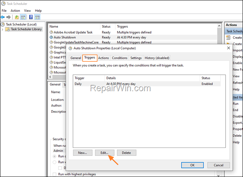Screen dimensions: 243x177
Task: Click the Edit... button
Action: click(x=104, y=153)
